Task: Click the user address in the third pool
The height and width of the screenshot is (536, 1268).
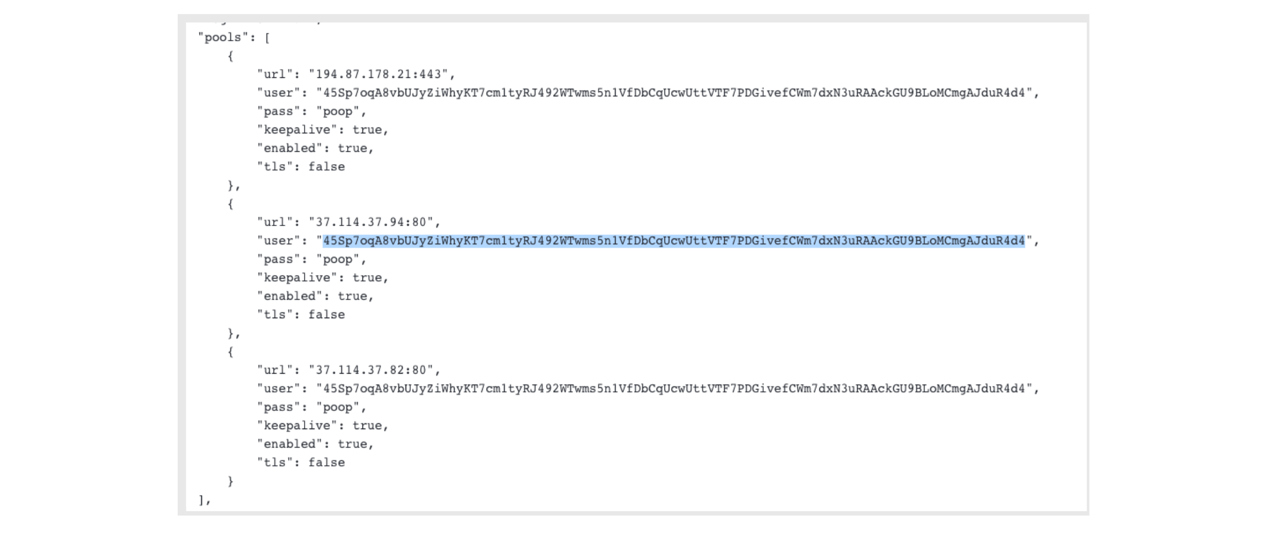Action: (674, 389)
